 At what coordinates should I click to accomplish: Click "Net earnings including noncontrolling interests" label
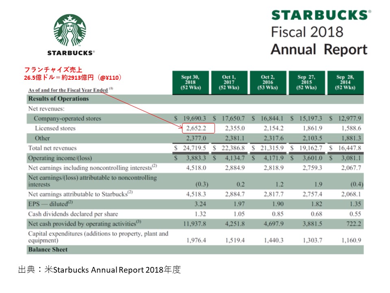[x=93, y=167]
